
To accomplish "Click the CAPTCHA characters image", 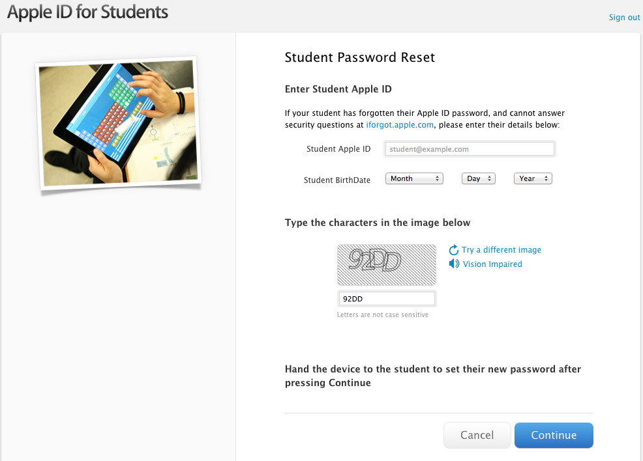I will pos(386,264).
